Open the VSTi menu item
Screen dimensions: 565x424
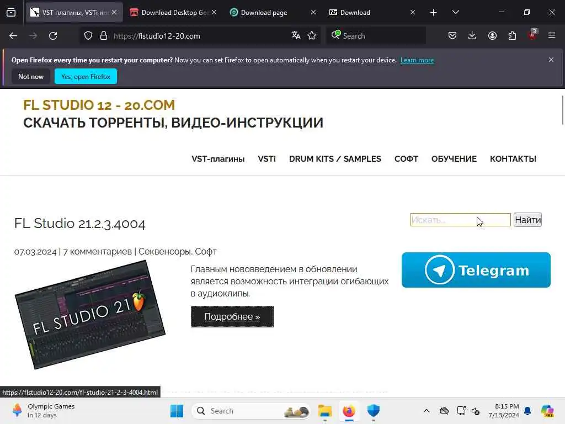(266, 159)
